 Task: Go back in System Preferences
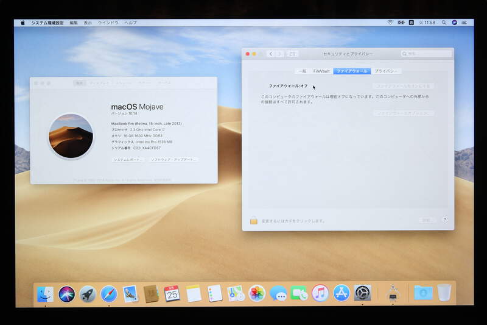click(x=271, y=54)
